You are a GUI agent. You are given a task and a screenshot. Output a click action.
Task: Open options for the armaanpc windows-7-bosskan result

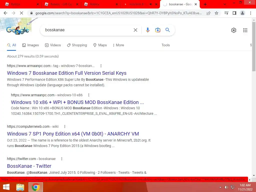pyautogui.click(x=101, y=66)
